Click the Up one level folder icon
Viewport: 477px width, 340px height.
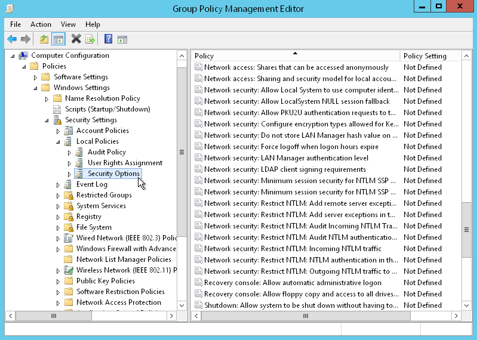[x=44, y=39]
